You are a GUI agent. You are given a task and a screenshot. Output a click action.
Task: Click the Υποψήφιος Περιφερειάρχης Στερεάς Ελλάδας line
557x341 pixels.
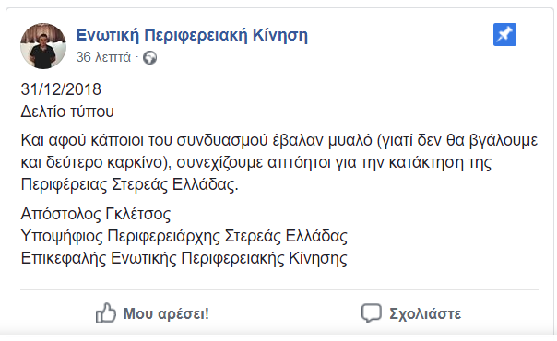pyautogui.click(x=184, y=236)
